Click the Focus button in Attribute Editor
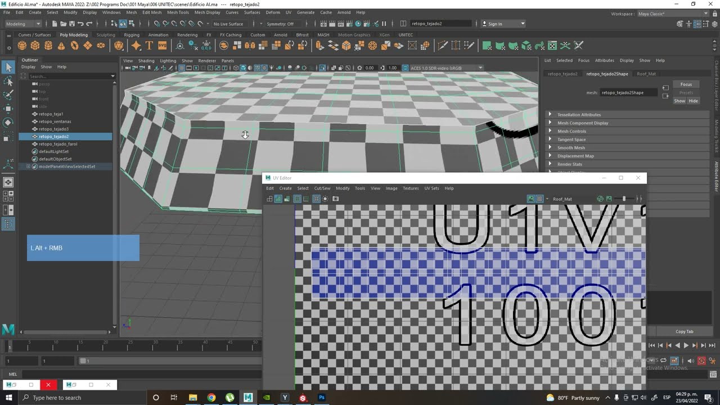 [x=686, y=84]
